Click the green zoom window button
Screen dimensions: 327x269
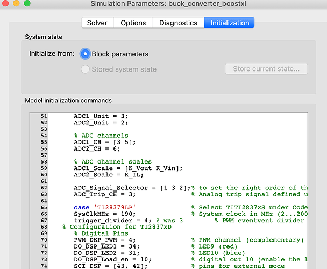[26, 4]
